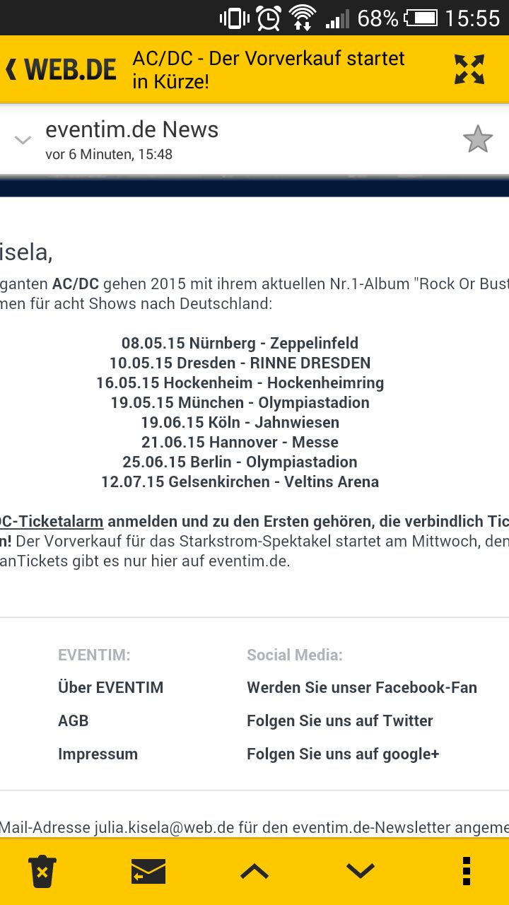Image resolution: width=509 pixels, height=905 pixels.
Task: Tap the eventim.de News sender name
Action: point(131,129)
